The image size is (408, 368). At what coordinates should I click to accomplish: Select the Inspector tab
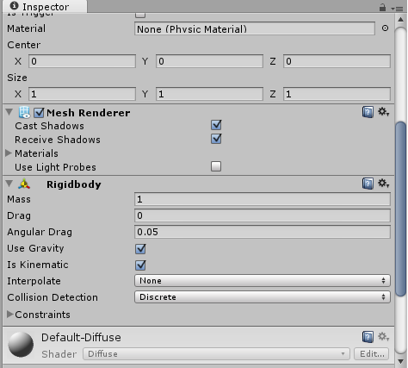click(44, 6)
